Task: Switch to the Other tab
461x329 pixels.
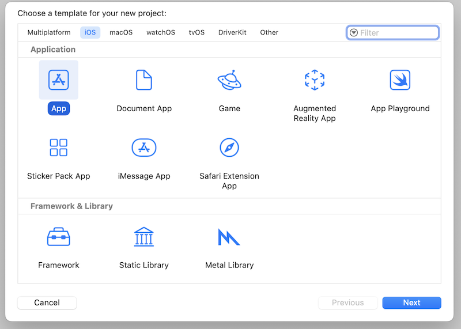Action: click(269, 32)
